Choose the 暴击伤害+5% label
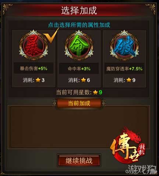Viewport: 159px width, 176px height. click(x=33, y=68)
